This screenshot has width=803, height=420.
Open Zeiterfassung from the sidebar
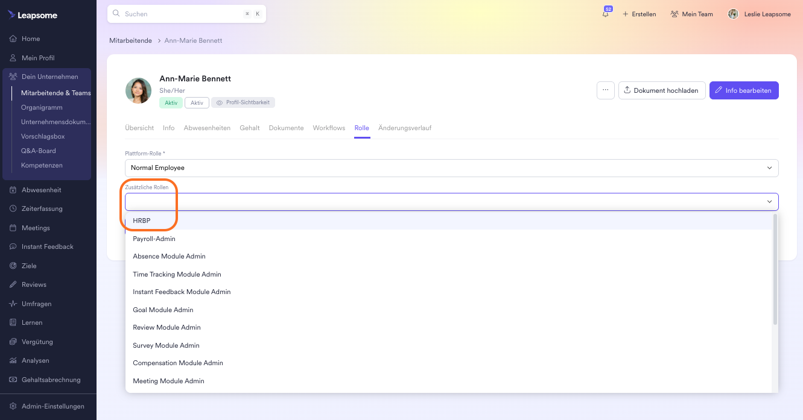tap(42, 208)
